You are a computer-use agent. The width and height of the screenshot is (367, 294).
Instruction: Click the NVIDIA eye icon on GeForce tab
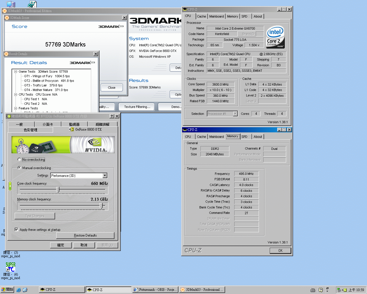[71, 129]
